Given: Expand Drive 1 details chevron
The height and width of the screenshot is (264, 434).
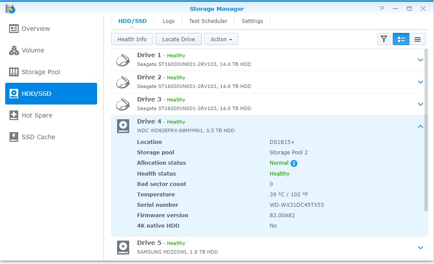Looking at the screenshot, I should (x=421, y=60).
